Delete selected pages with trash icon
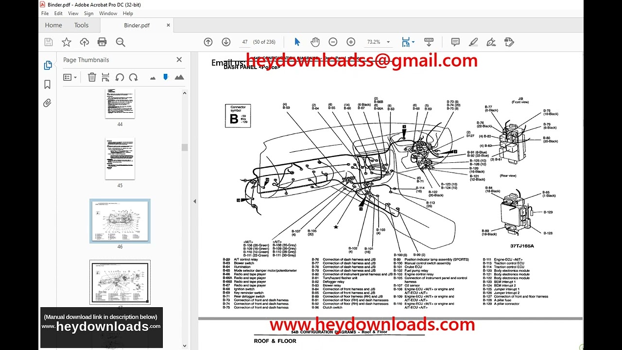 pyautogui.click(x=92, y=77)
